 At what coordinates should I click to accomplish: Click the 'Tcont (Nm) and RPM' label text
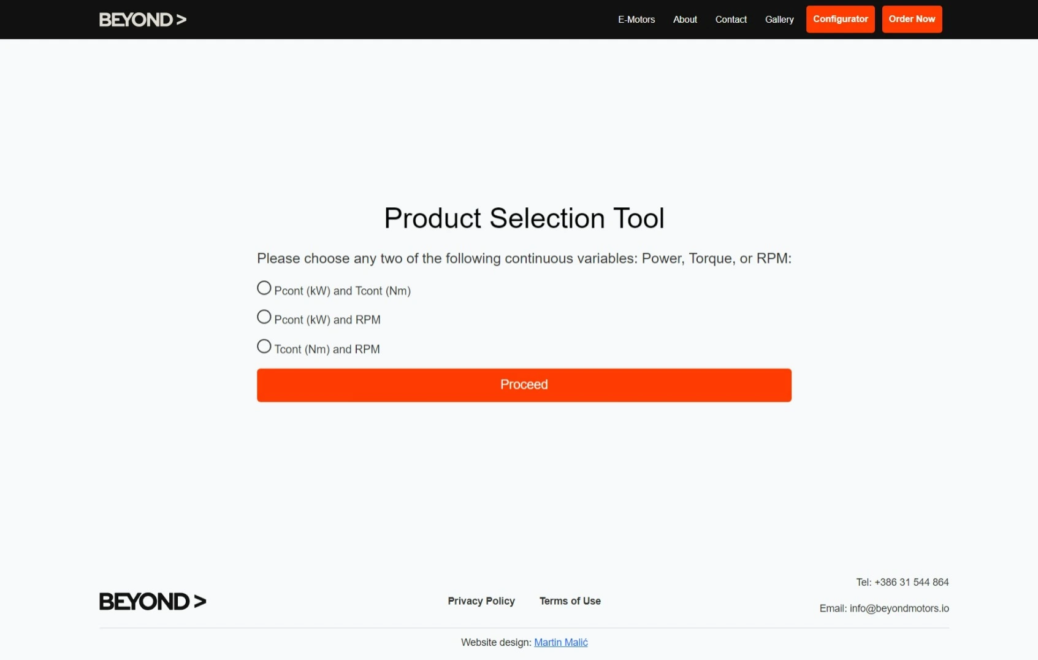point(327,349)
